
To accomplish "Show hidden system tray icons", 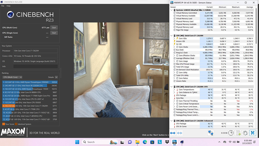I will [x=219, y=142].
